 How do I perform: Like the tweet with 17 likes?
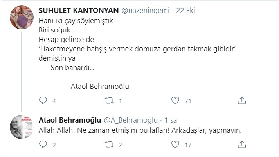coord(175,144)
